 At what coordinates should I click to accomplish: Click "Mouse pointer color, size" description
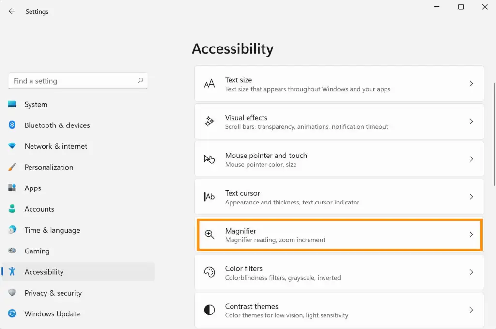tap(261, 164)
